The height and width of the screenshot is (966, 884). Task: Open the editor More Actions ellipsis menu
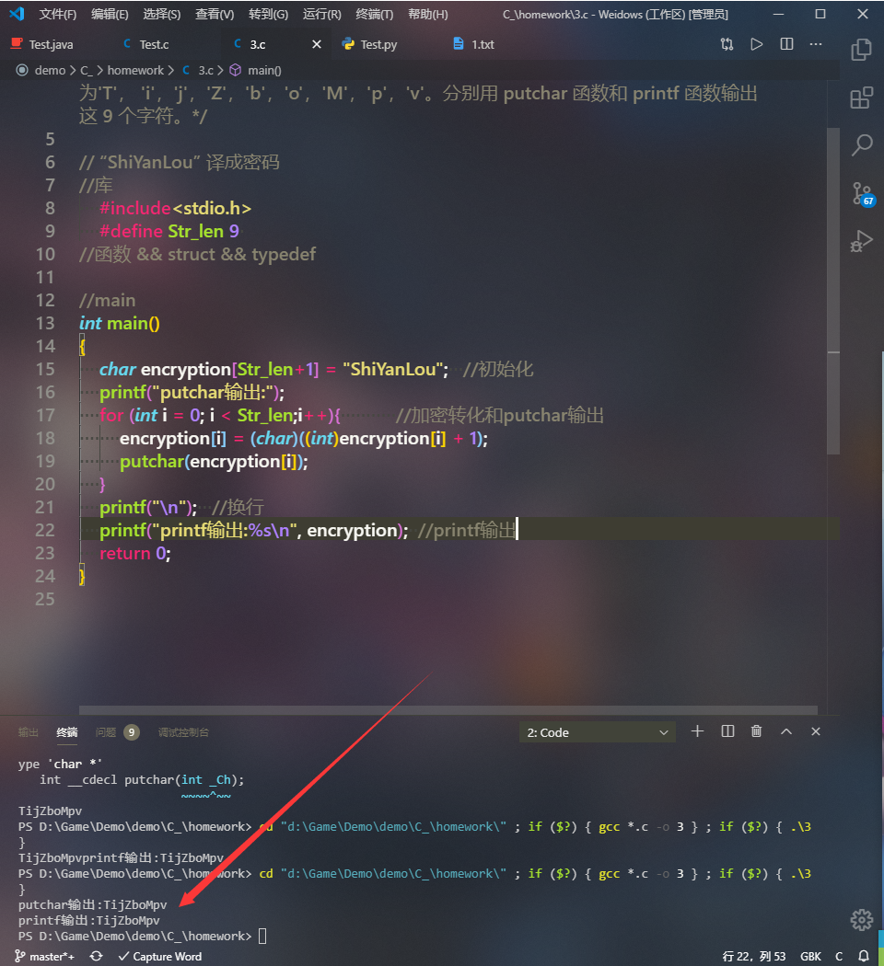pyautogui.click(x=816, y=44)
